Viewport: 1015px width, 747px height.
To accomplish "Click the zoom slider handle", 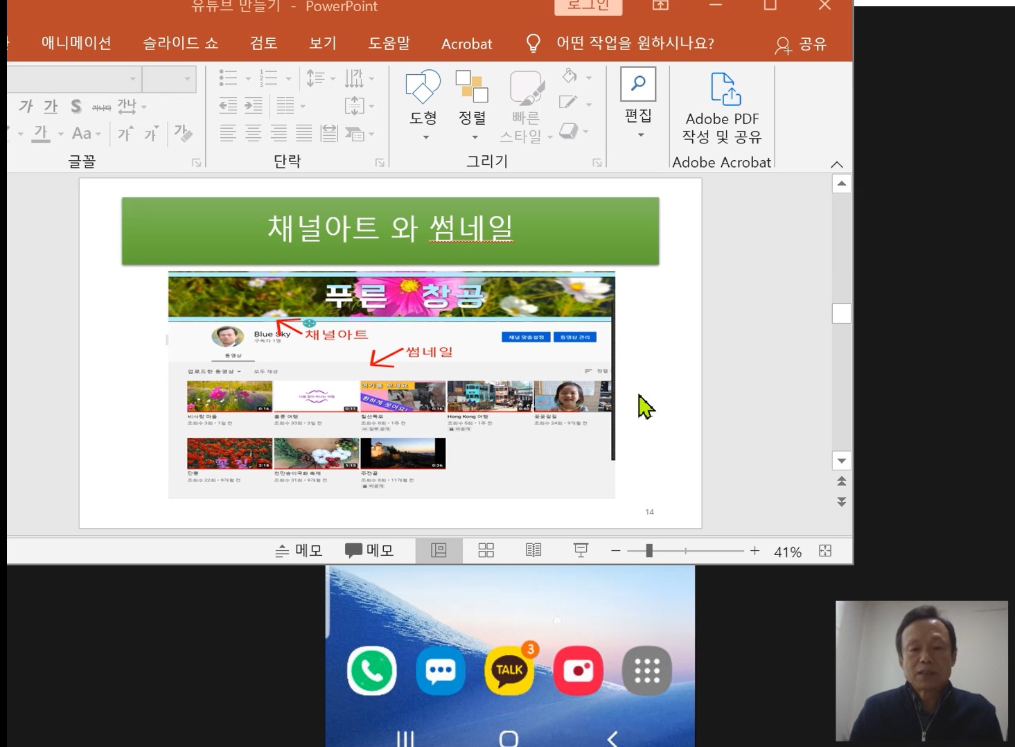I will coord(649,551).
